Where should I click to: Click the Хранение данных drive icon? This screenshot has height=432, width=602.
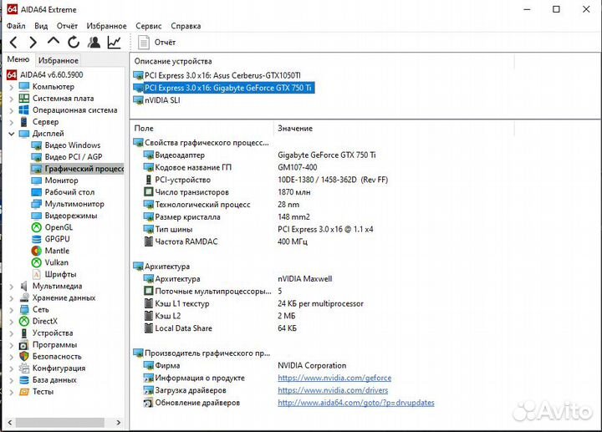click(x=24, y=297)
